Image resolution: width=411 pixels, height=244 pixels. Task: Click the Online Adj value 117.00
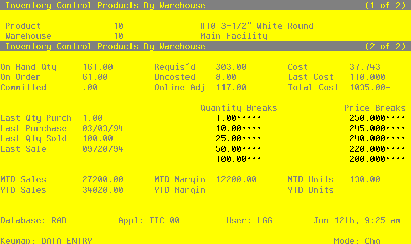pyautogui.click(x=231, y=87)
